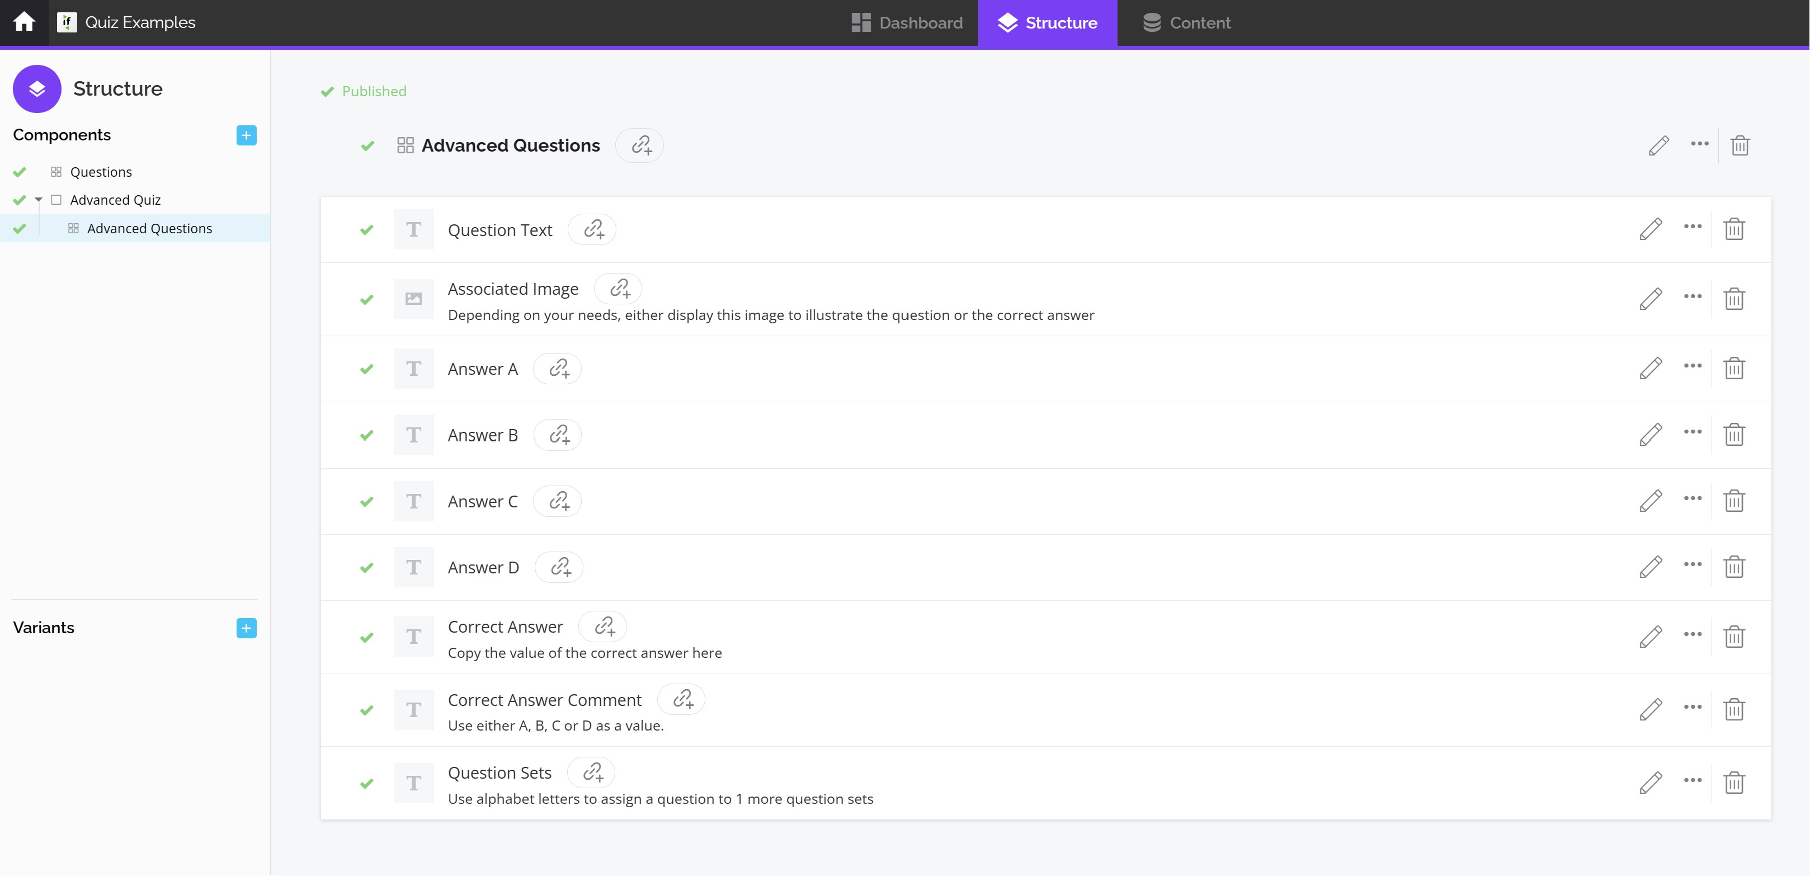Image resolution: width=1810 pixels, height=876 pixels.
Task: Switch to the Dashboard tab
Action: tap(907, 22)
